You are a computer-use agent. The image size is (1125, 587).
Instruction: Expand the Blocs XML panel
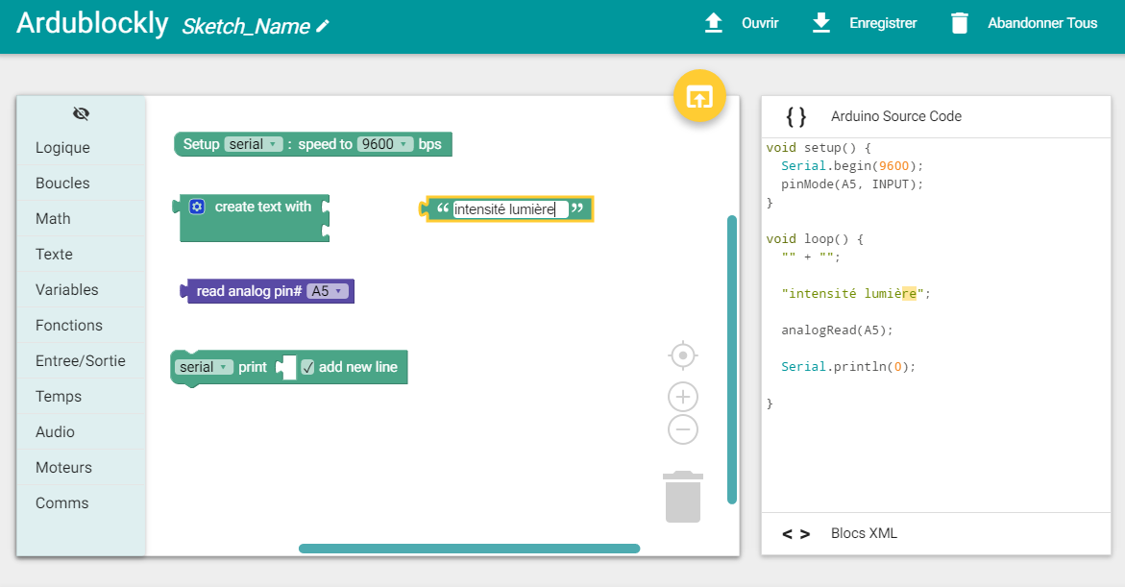click(863, 533)
